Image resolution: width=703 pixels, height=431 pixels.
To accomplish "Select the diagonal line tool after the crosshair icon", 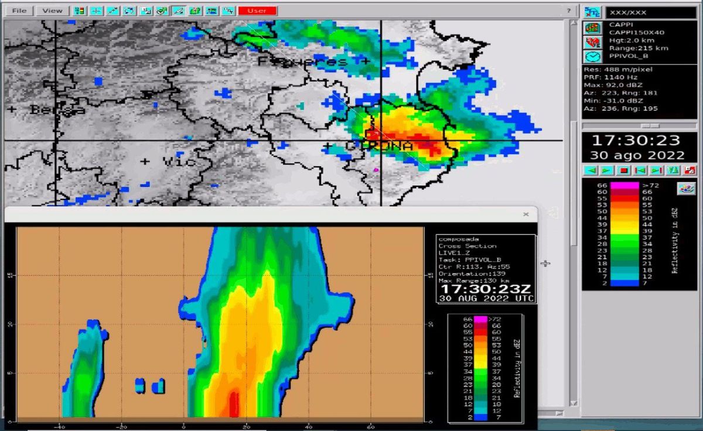I will tap(113, 11).
